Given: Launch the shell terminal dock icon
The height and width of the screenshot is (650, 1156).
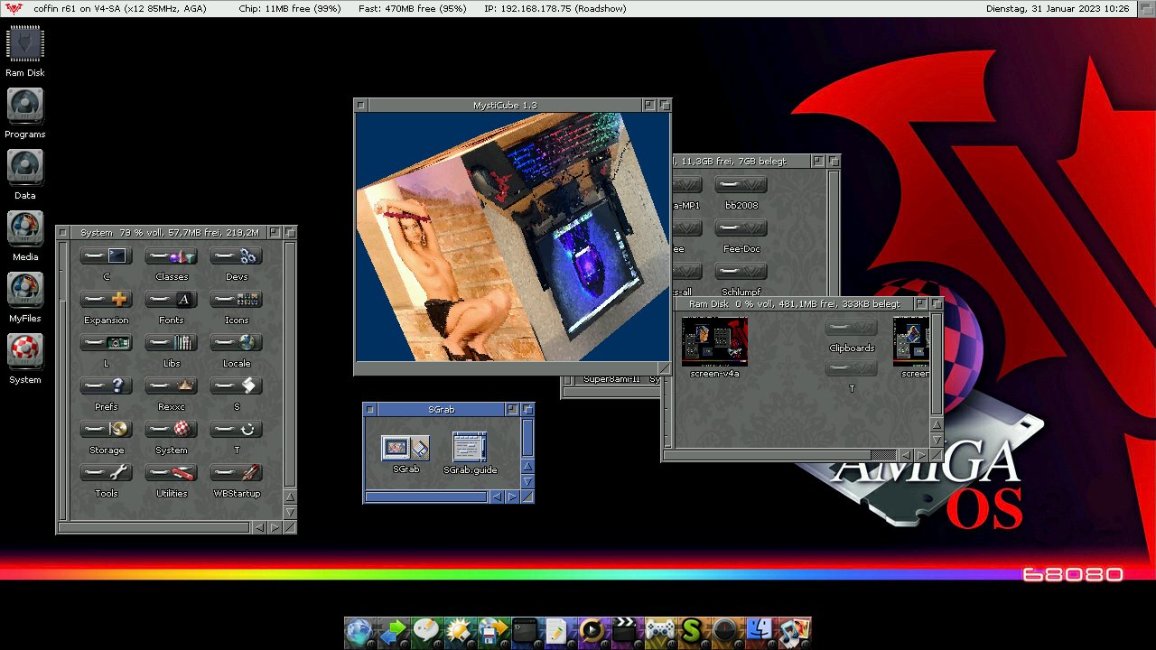Looking at the screenshot, I should coord(526,631).
